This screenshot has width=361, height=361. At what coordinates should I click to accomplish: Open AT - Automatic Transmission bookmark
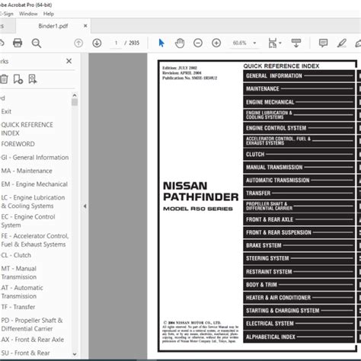22,292
